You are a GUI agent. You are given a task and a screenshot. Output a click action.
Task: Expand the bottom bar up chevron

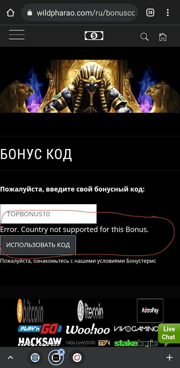pyautogui.click(x=11, y=358)
